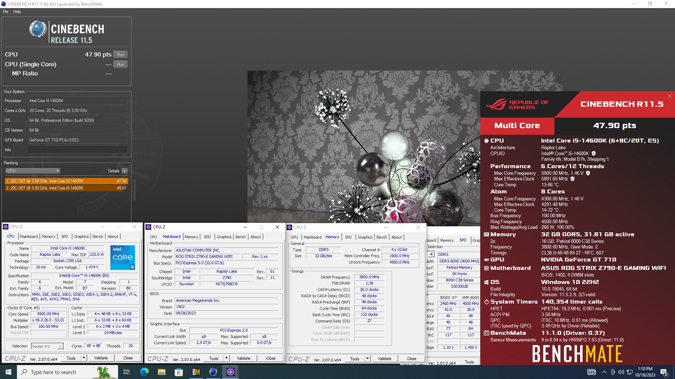Viewport: 675px width, 379px height.
Task: Select second ranking entry scoring 45.81
Action: click(x=66, y=188)
